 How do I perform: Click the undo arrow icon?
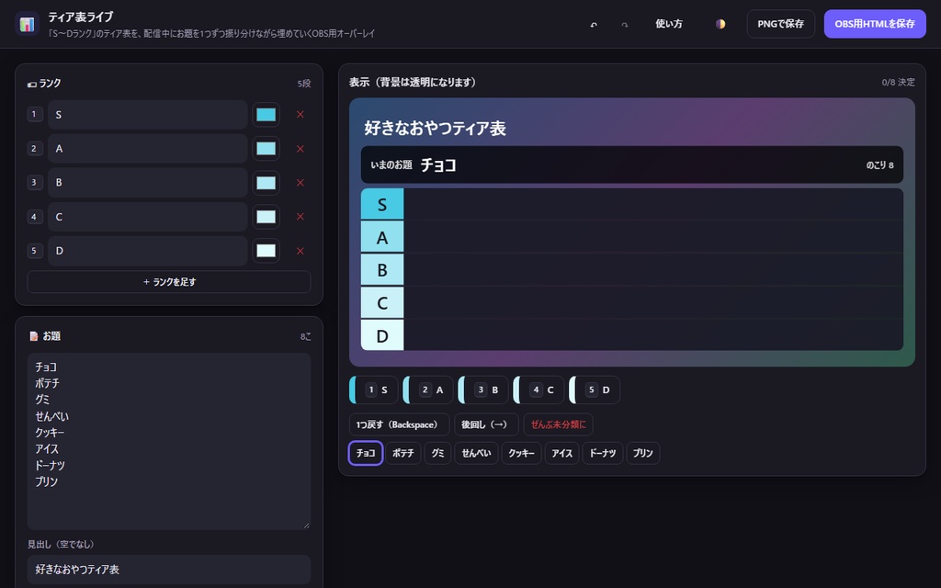[594, 25]
